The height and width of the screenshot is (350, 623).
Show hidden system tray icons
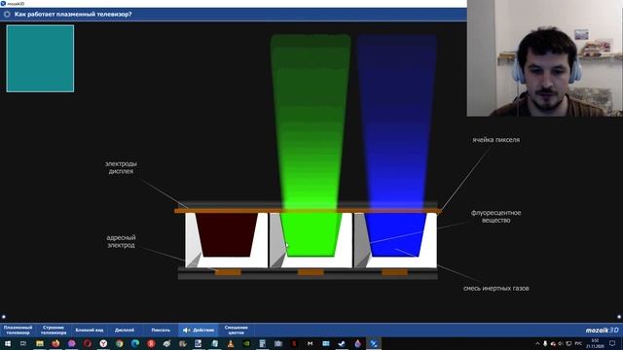coord(537,343)
